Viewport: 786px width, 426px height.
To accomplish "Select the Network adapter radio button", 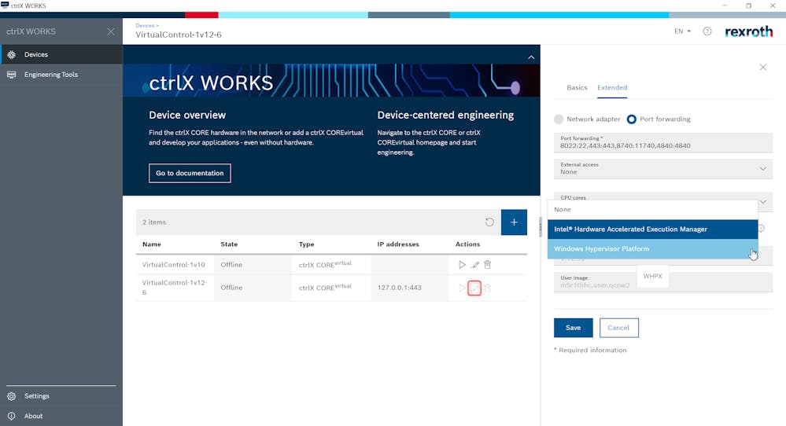I will coord(559,119).
